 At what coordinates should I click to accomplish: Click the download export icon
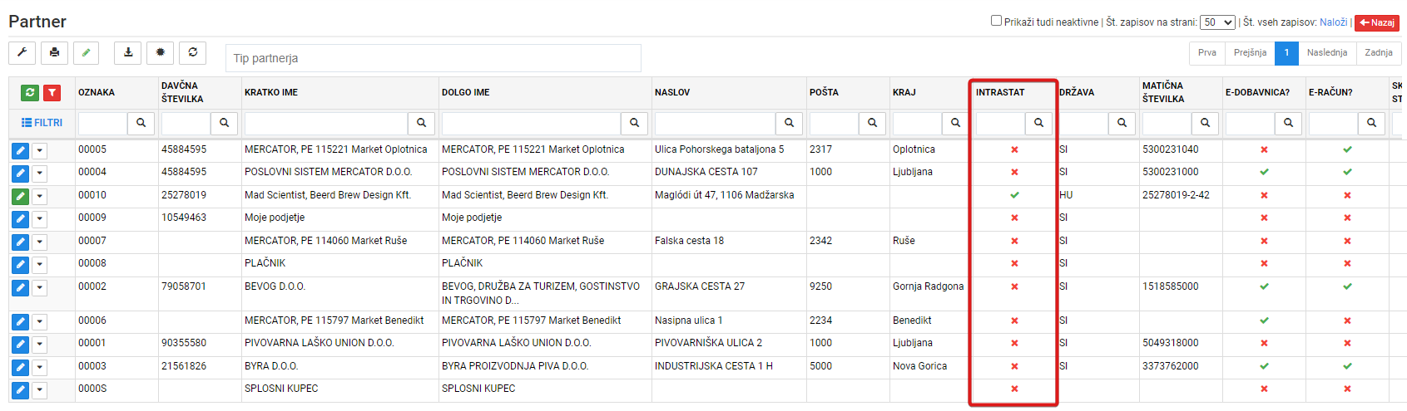coord(128,52)
